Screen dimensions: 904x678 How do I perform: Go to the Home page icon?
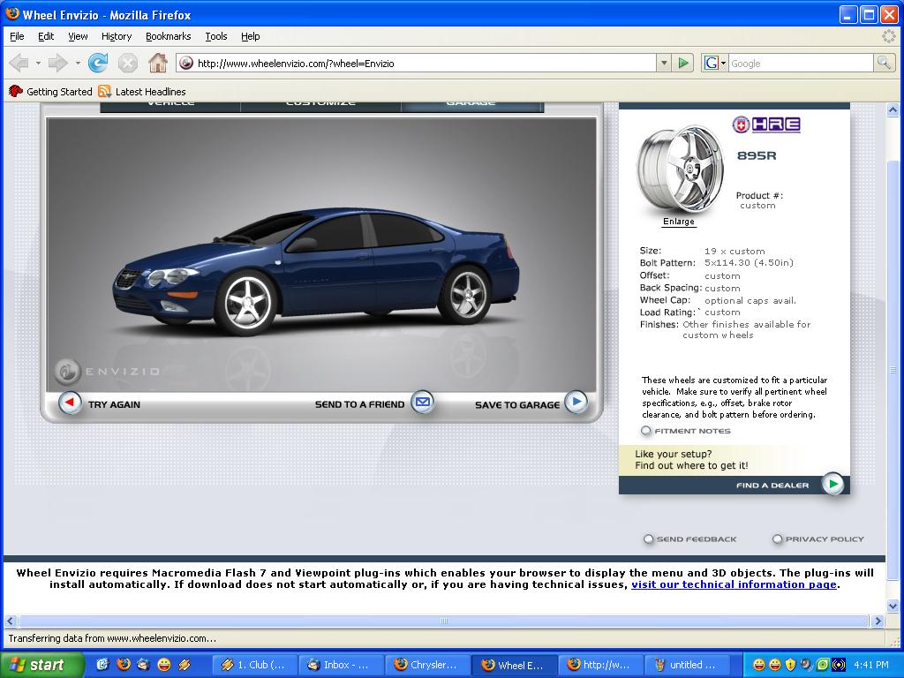[157, 63]
